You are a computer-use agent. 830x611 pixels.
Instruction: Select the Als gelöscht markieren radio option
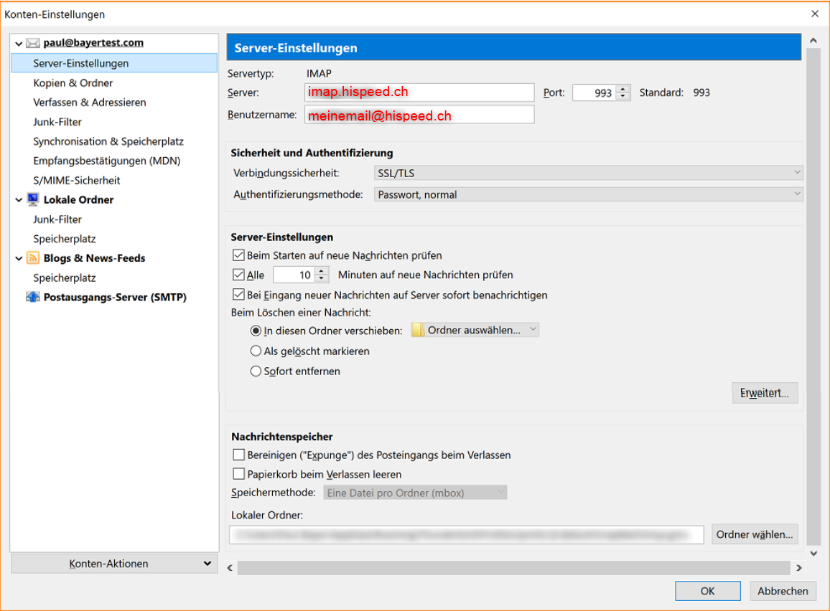coord(256,351)
